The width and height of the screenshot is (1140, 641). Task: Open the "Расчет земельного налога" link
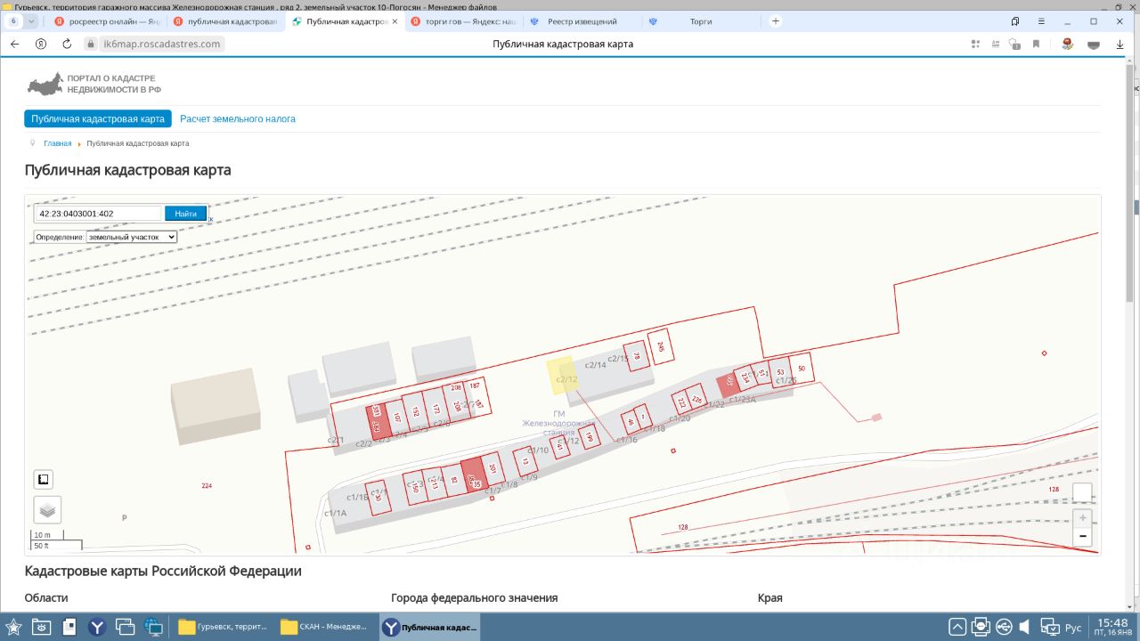(238, 118)
